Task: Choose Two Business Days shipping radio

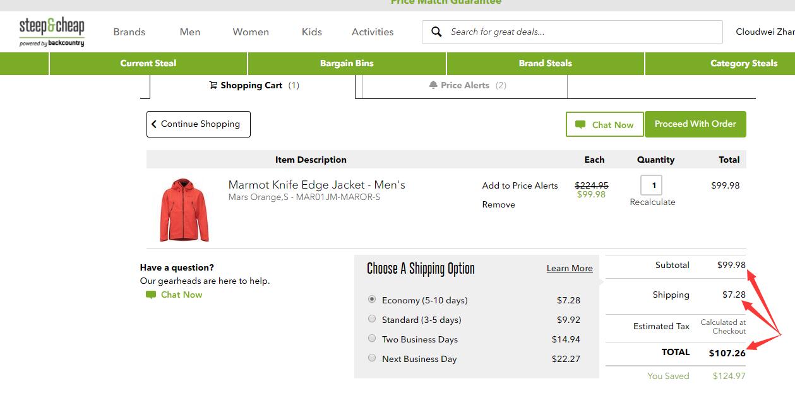Action: (372, 338)
